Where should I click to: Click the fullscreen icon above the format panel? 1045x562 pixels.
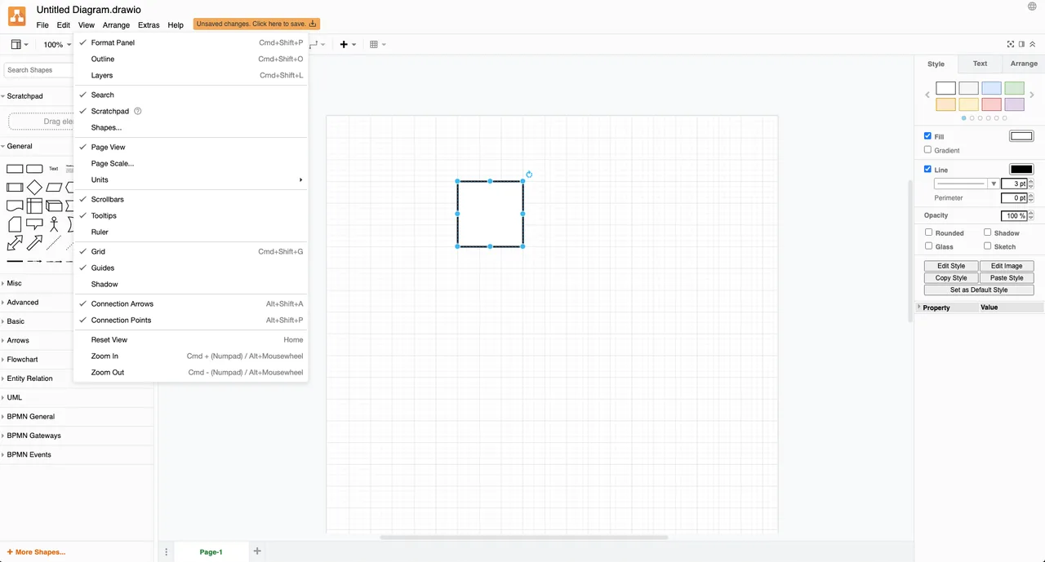click(x=1011, y=44)
